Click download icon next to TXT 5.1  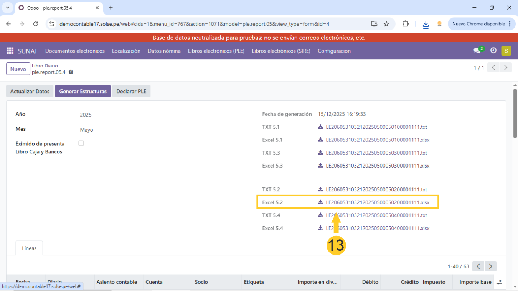coord(320,127)
